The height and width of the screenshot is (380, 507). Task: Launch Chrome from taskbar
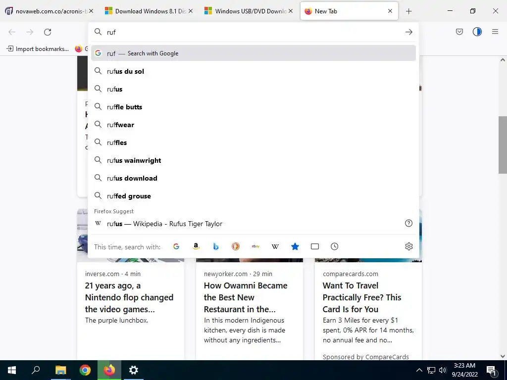point(85,370)
